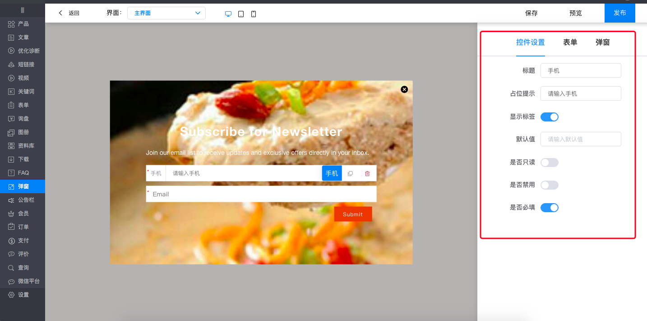The image size is (647, 321).
Task: Click the 发布 publish button
Action: (x=619, y=13)
